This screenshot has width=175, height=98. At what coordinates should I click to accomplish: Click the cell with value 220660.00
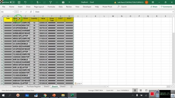pos(43,23)
